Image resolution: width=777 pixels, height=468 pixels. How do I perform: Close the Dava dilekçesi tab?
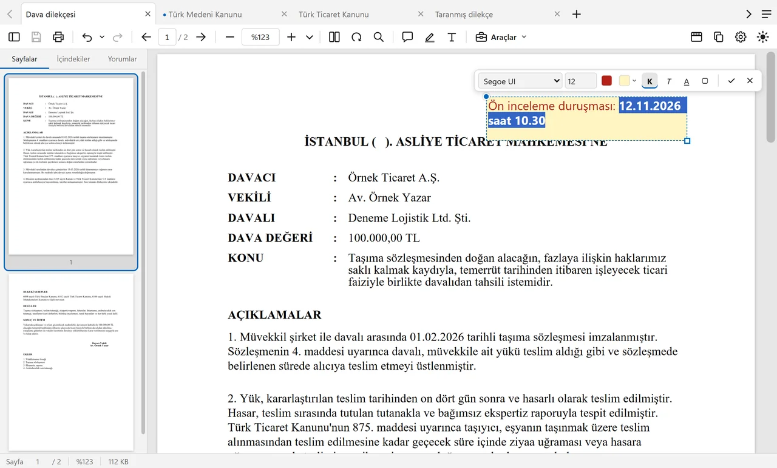(148, 14)
